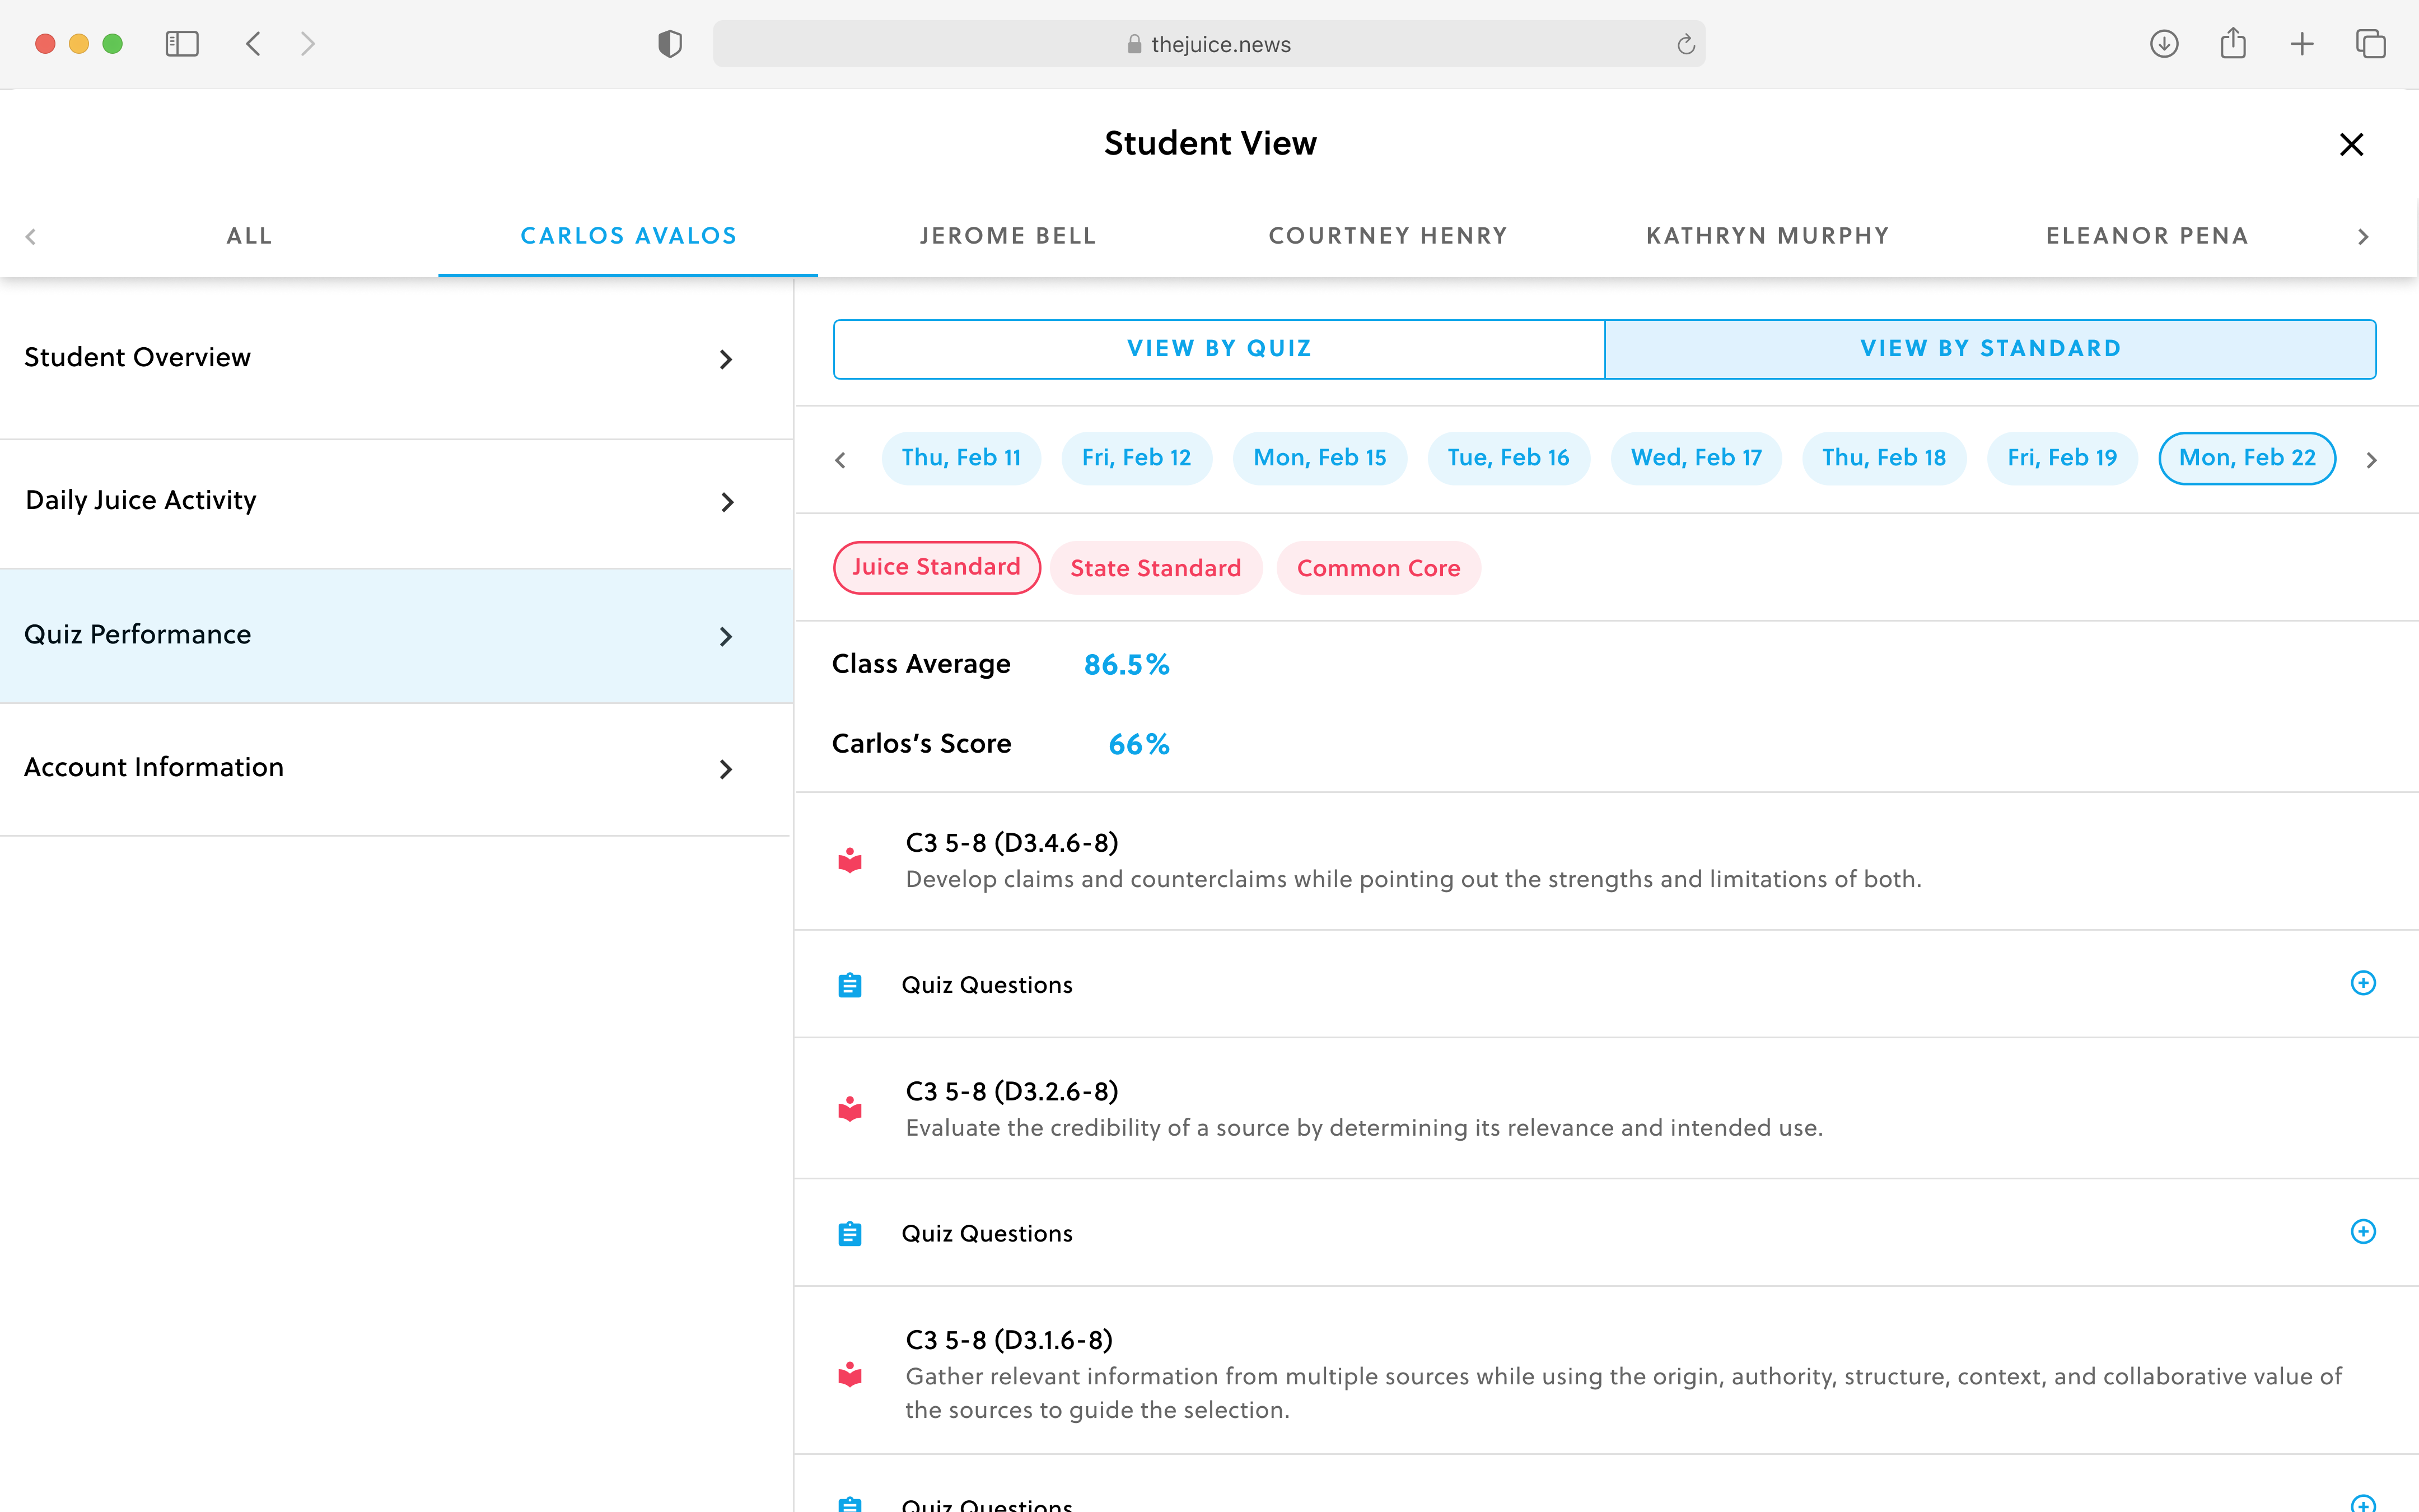
Task: Switch to Kathryn Murphy tab
Action: pos(1767,236)
